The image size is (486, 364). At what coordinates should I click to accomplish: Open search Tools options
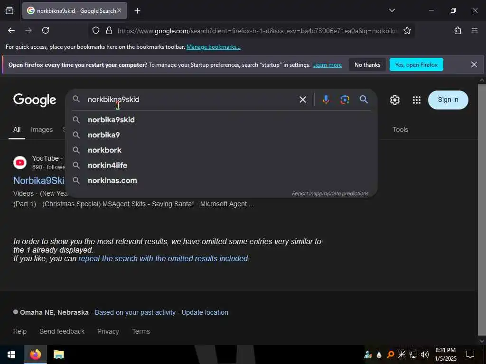(x=400, y=130)
